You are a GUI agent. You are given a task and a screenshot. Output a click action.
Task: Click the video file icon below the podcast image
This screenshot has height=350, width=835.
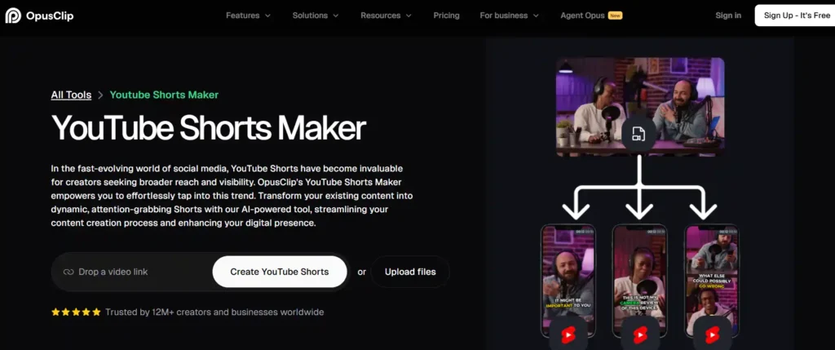639,134
